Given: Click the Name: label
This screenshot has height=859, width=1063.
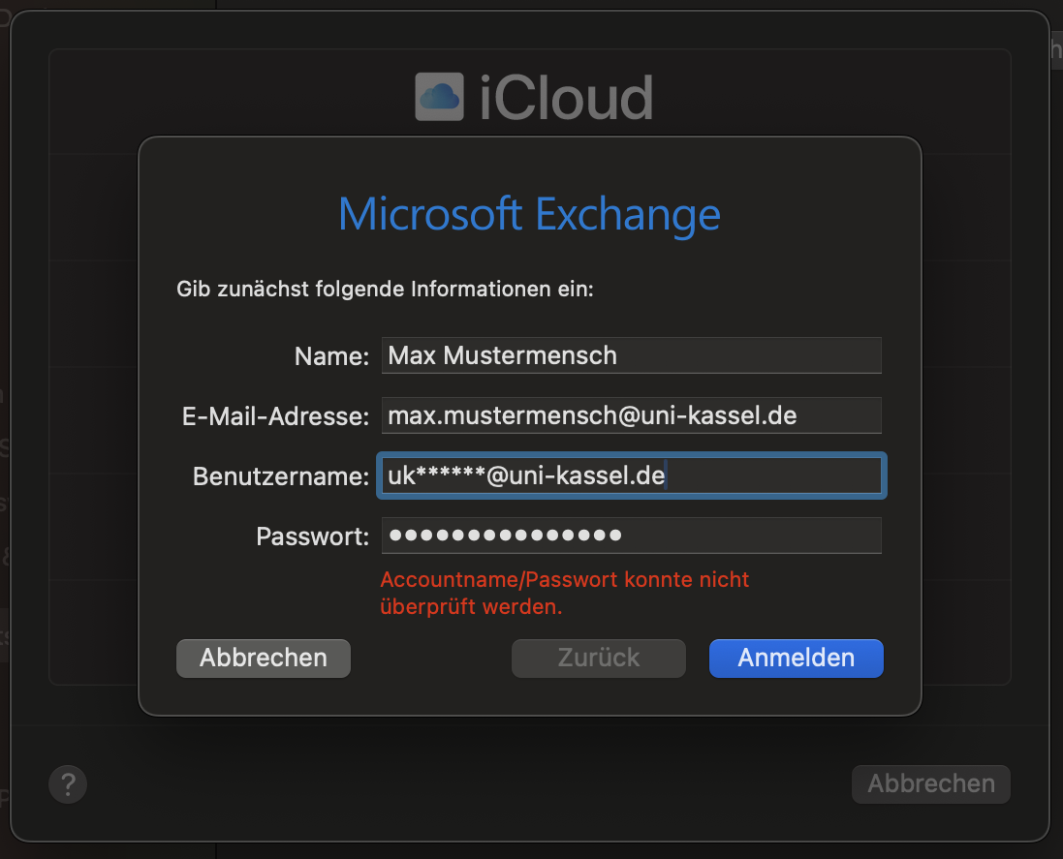Looking at the screenshot, I should (331, 356).
